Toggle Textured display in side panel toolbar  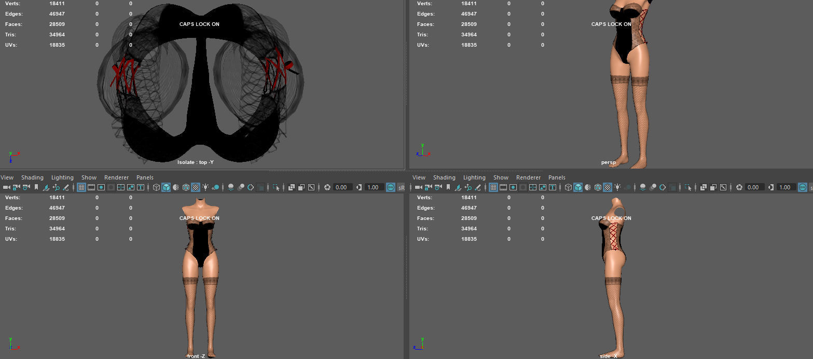coord(608,187)
